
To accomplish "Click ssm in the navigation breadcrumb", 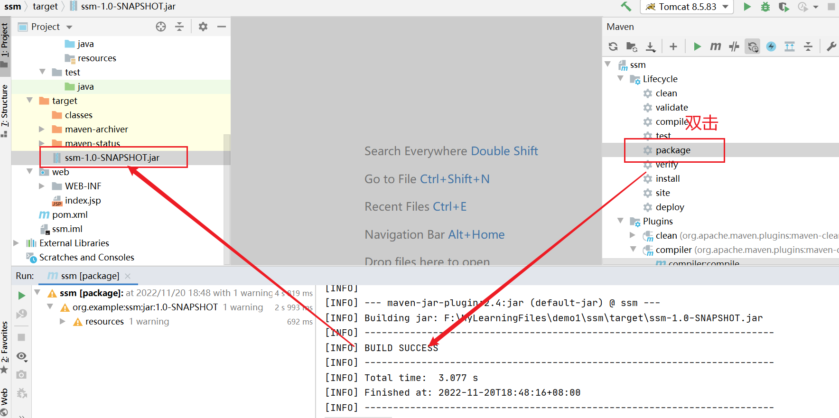I will click(x=13, y=7).
